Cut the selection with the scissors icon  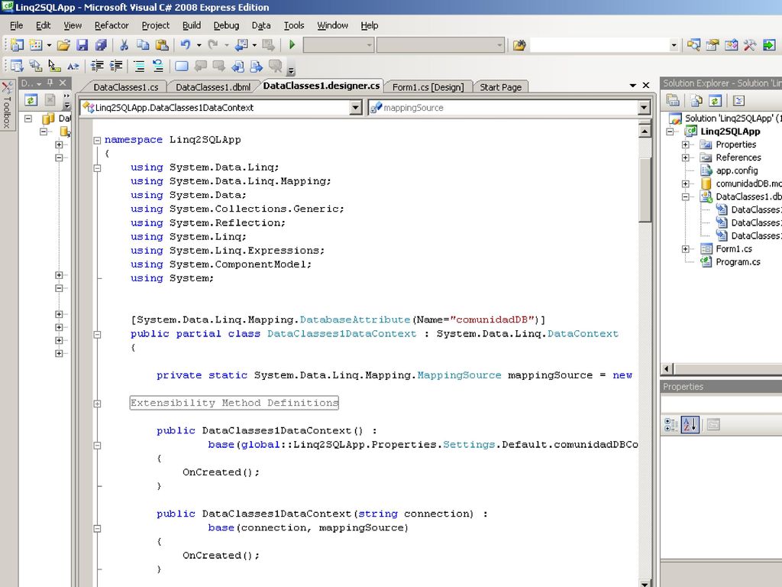[x=124, y=45]
